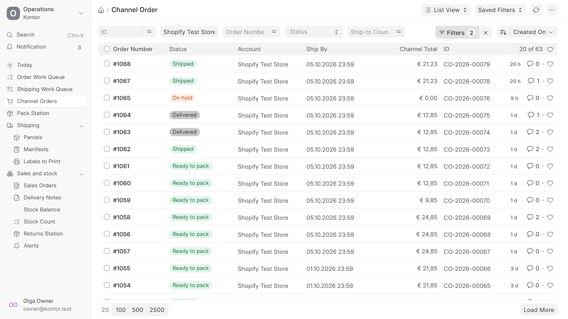Screen dimensions: 568x319
Task: Select checkbox for order #1065
Action: 107,98
